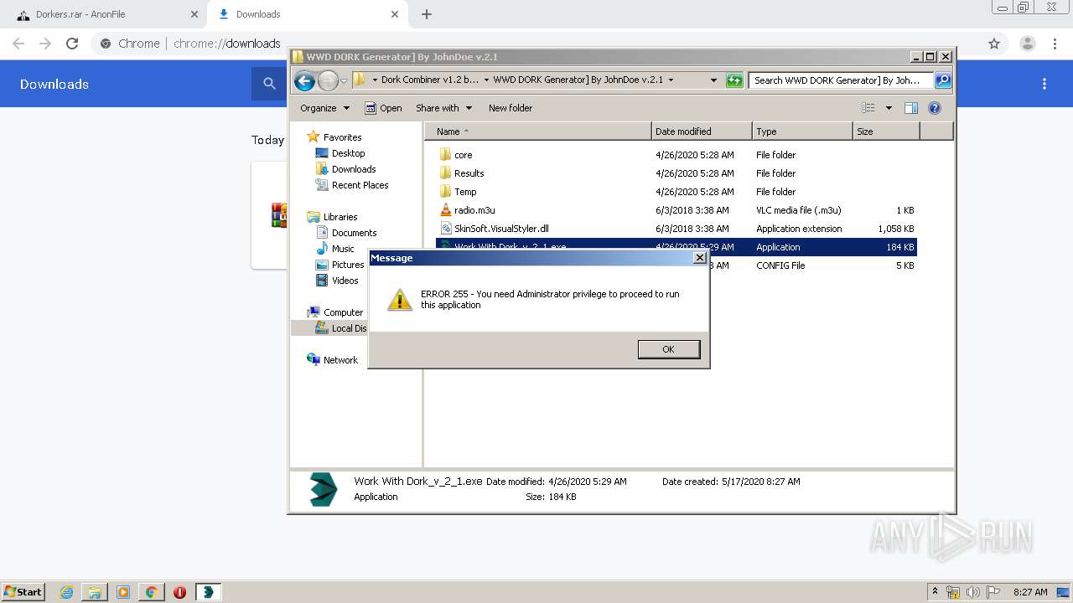Sort by the Date modified column header
This screenshot has height=603, width=1073.
(702, 131)
